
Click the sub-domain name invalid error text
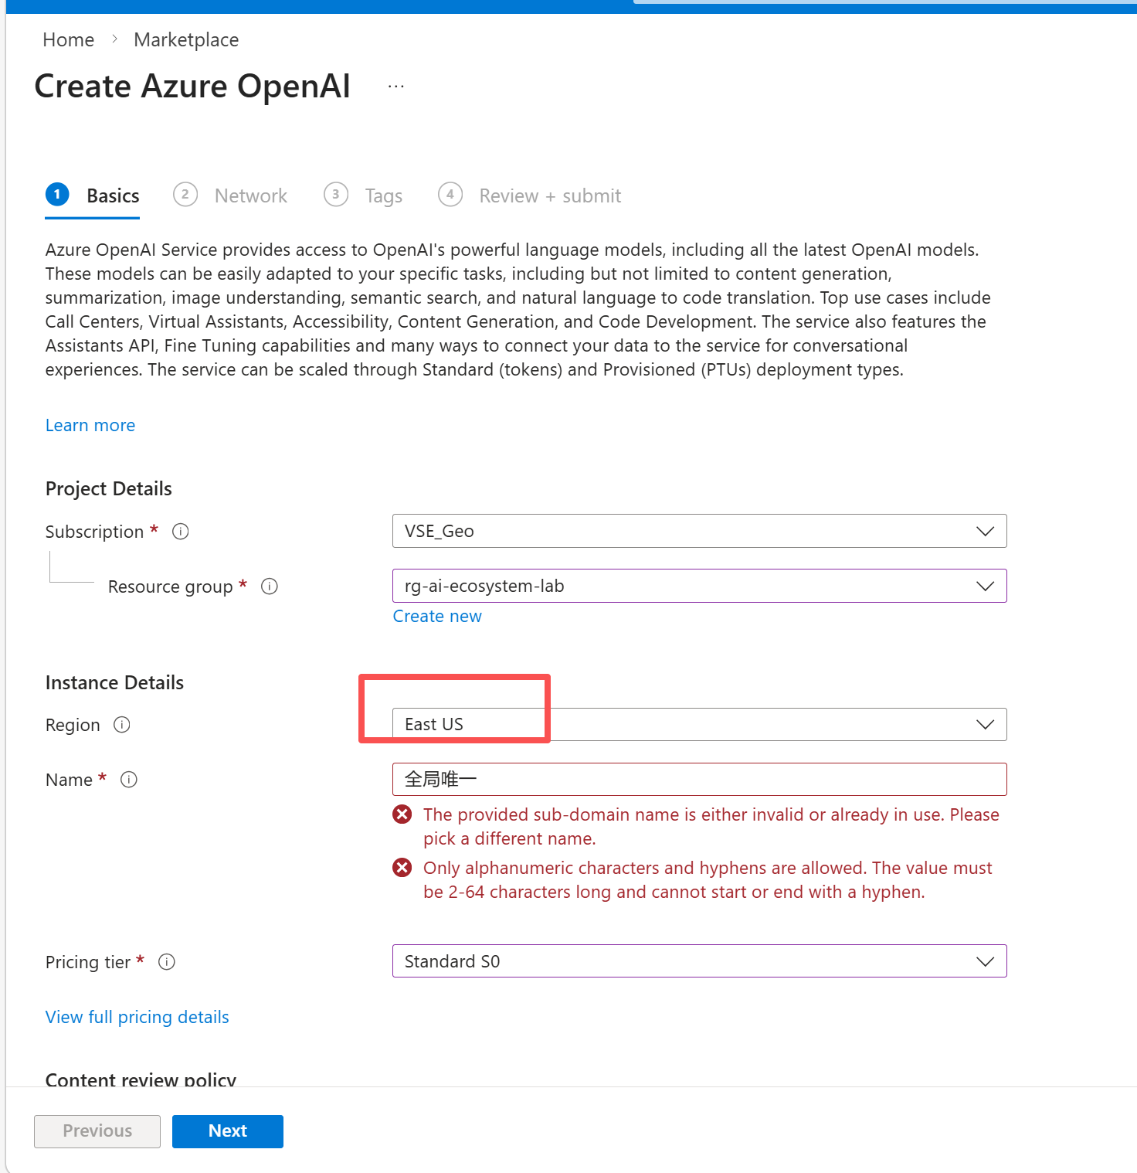tap(711, 826)
